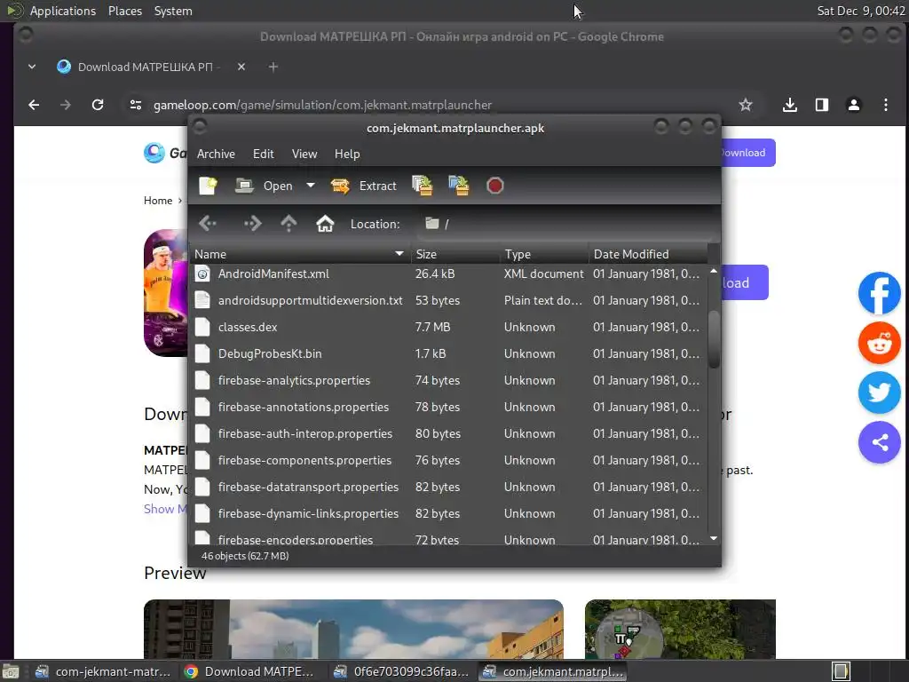
Task: Expand Chrome tab search dropdown
Action: pos(32,67)
